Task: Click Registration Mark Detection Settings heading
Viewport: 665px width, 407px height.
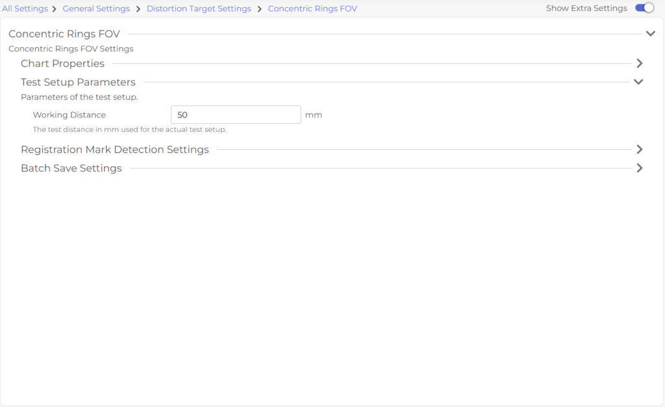Action: click(114, 150)
